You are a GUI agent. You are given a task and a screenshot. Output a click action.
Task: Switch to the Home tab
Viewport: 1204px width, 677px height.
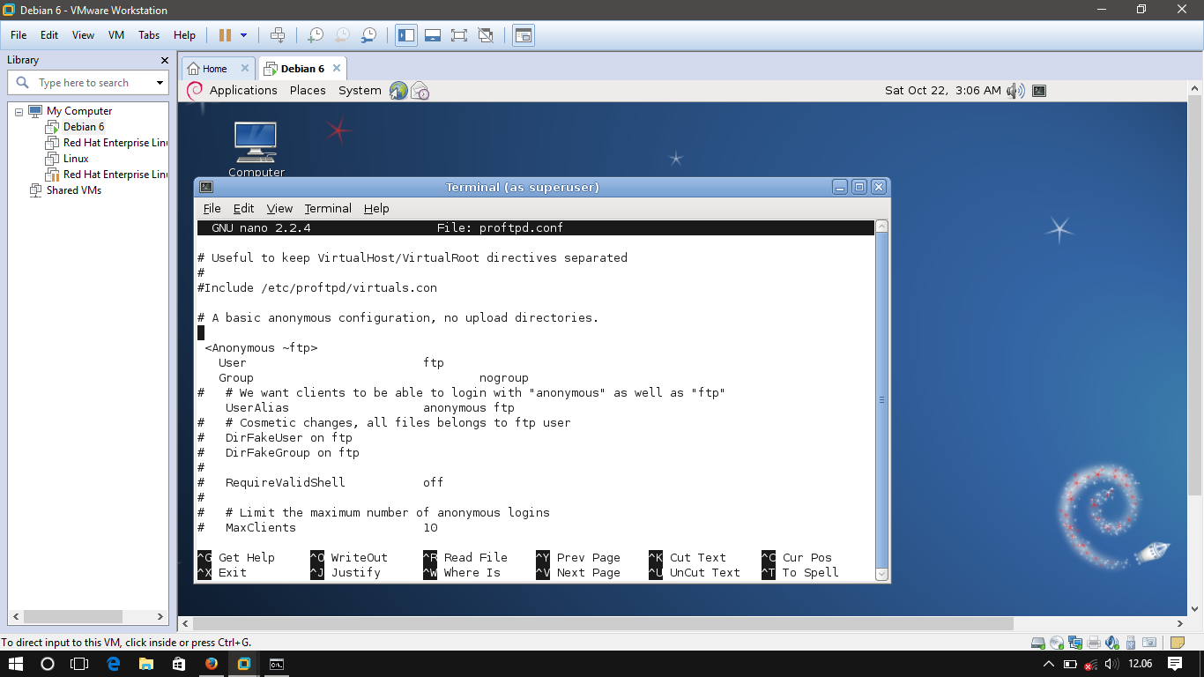click(214, 69)
